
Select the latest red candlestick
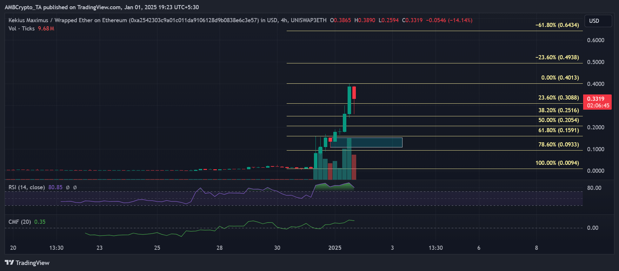(x=354, y=93)
